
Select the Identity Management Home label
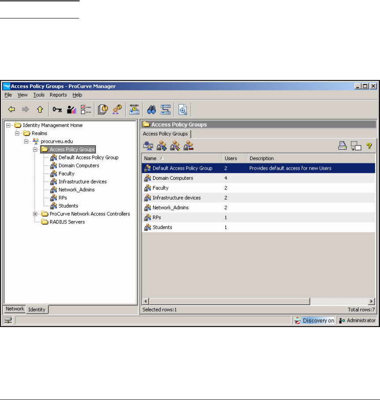(x=53, y=125)
